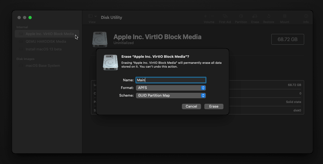This screenshot has height=164, width=323.
Task: Click into the Name text field
Action: point(171,80)
